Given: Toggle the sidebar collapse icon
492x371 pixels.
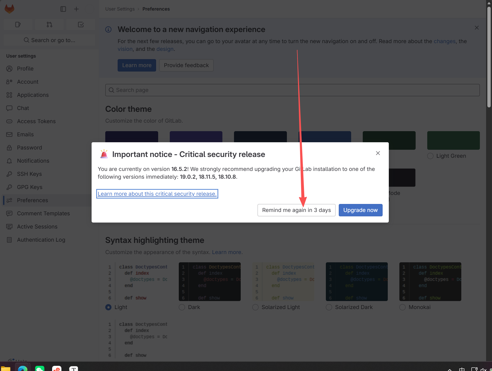Looking at the screenshot, I should point(63,9).
